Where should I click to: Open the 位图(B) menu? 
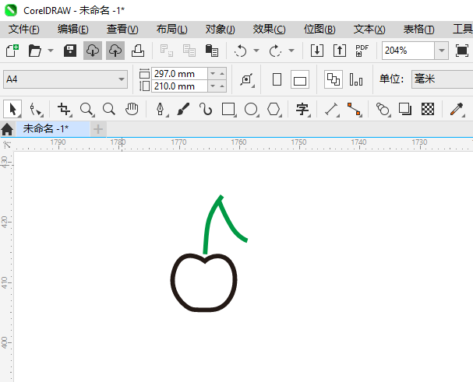click(x=319, y=30)
